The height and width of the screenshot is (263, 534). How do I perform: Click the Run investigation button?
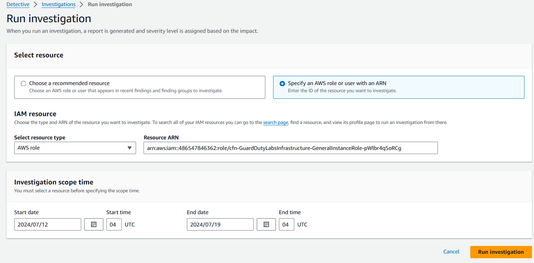(x=501, y=252)
